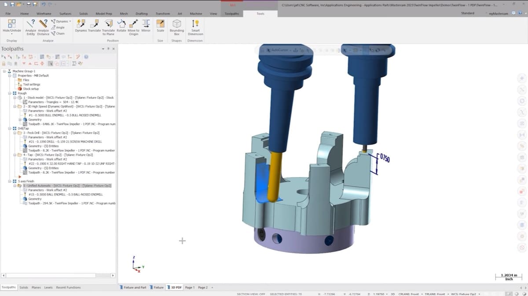Select the 5 - Unified Automatic operation
Viewport: 528px width, 296px height.
click(67, 186)
